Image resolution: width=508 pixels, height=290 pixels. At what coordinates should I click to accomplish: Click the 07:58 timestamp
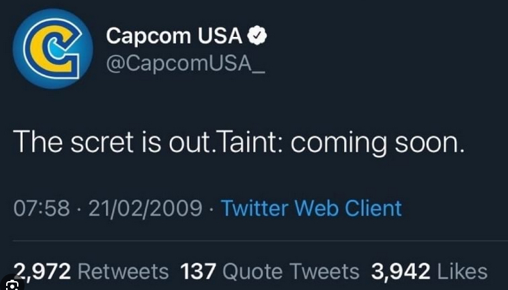[41, 207]
